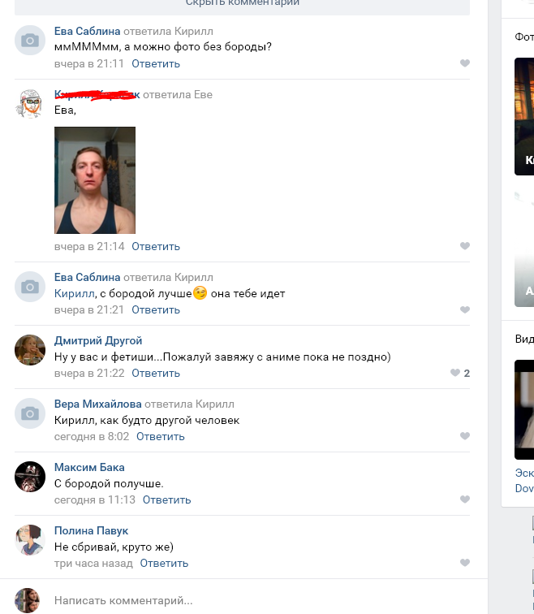Collapse comments via Скрыть комментарии
The image size is (534, 614).
coord(242,3)
